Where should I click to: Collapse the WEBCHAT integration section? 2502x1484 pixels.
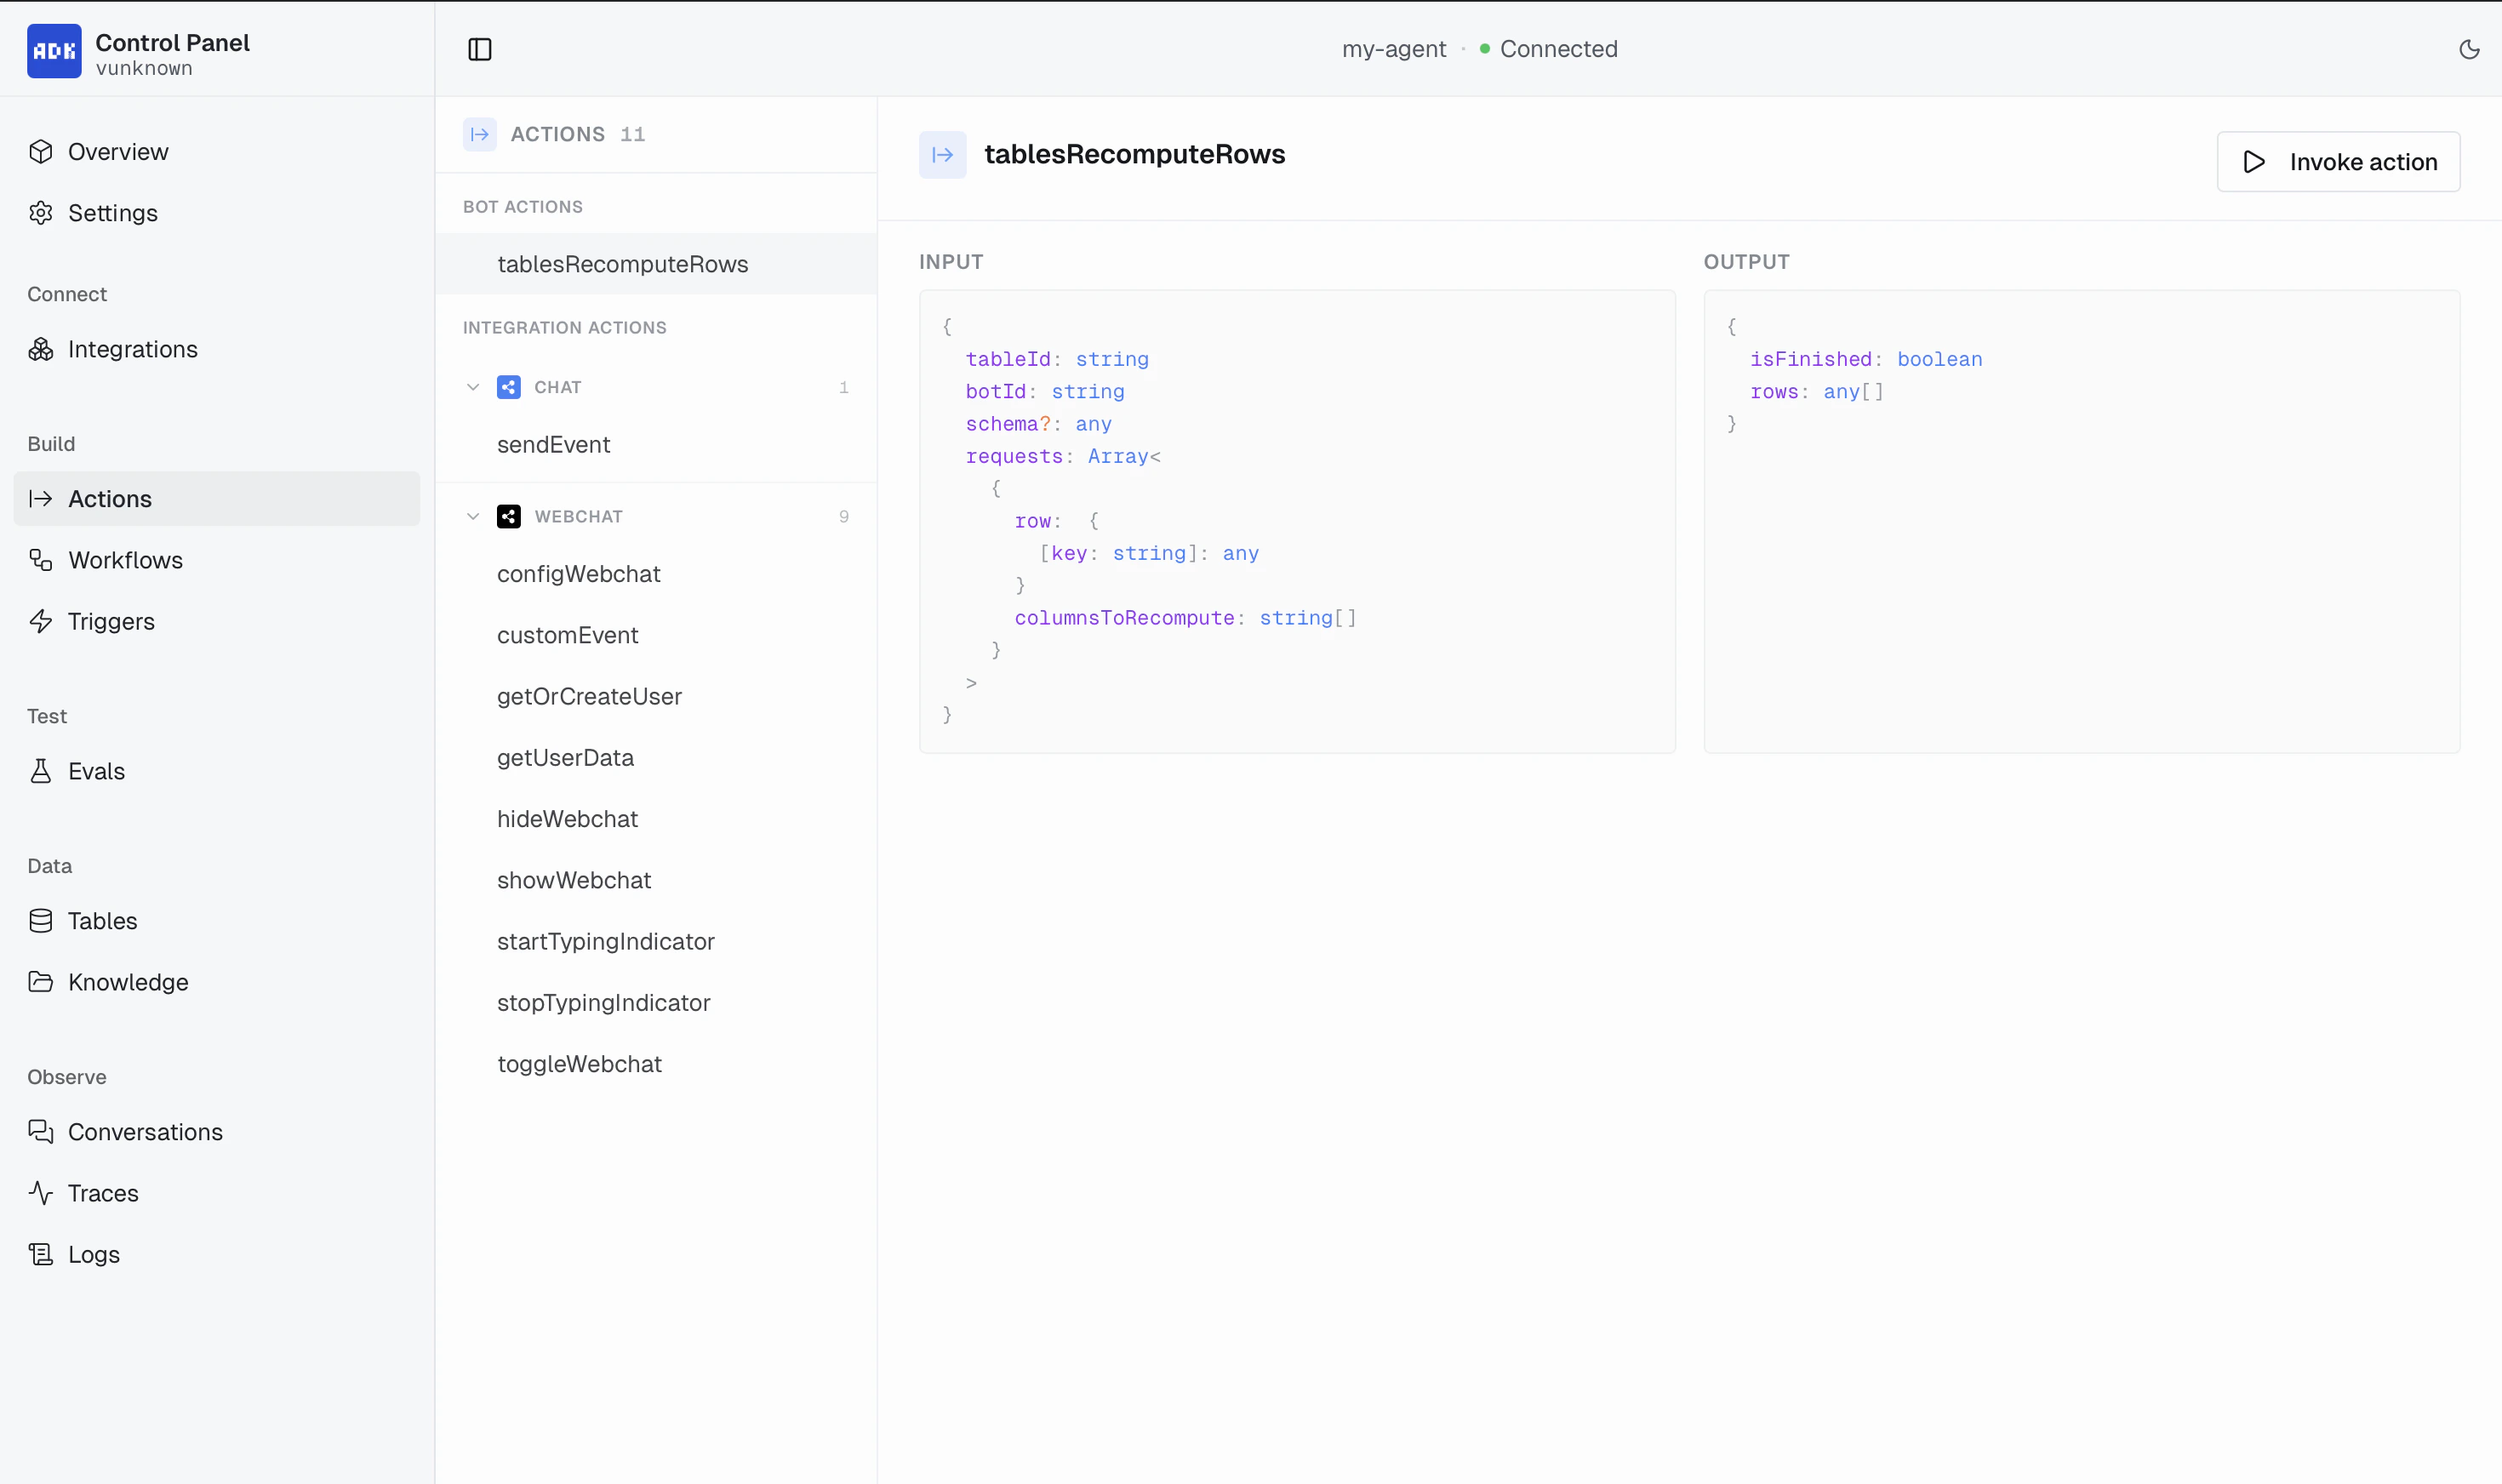pos(474,516)
